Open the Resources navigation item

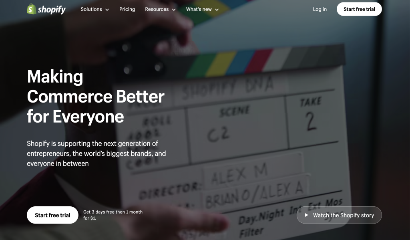tap(157, 9)
